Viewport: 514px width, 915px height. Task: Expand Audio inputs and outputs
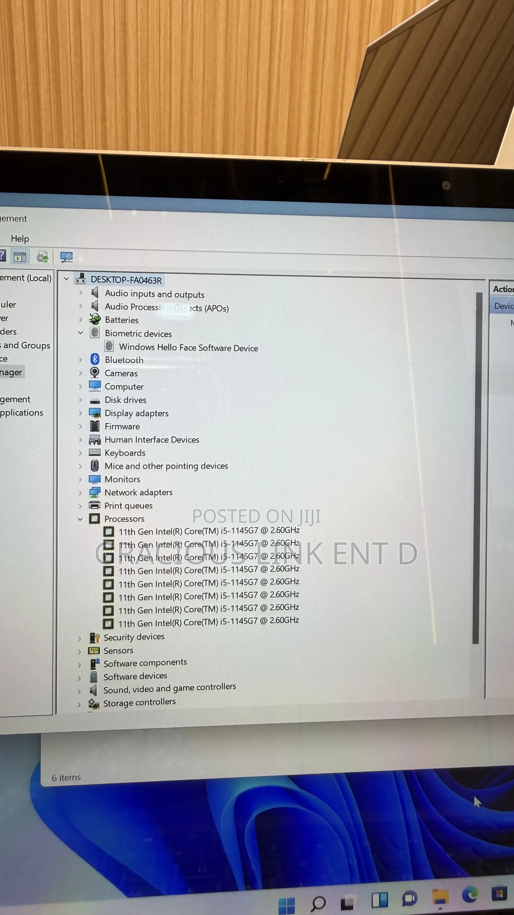click(x=81, y=293)
